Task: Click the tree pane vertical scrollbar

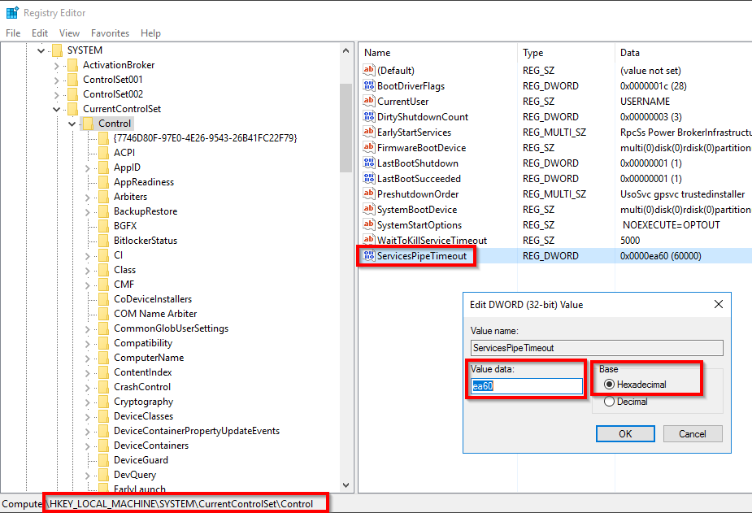Action: pos(346,244)
